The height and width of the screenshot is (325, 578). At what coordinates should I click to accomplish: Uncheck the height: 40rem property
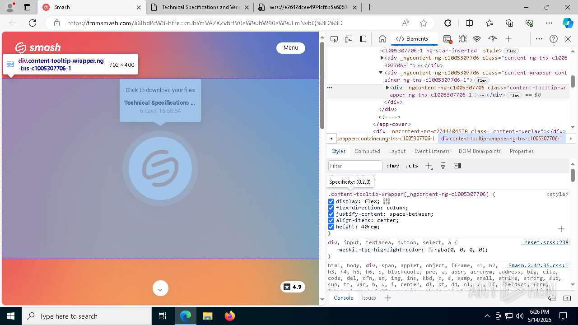click(x=331, y=227)
